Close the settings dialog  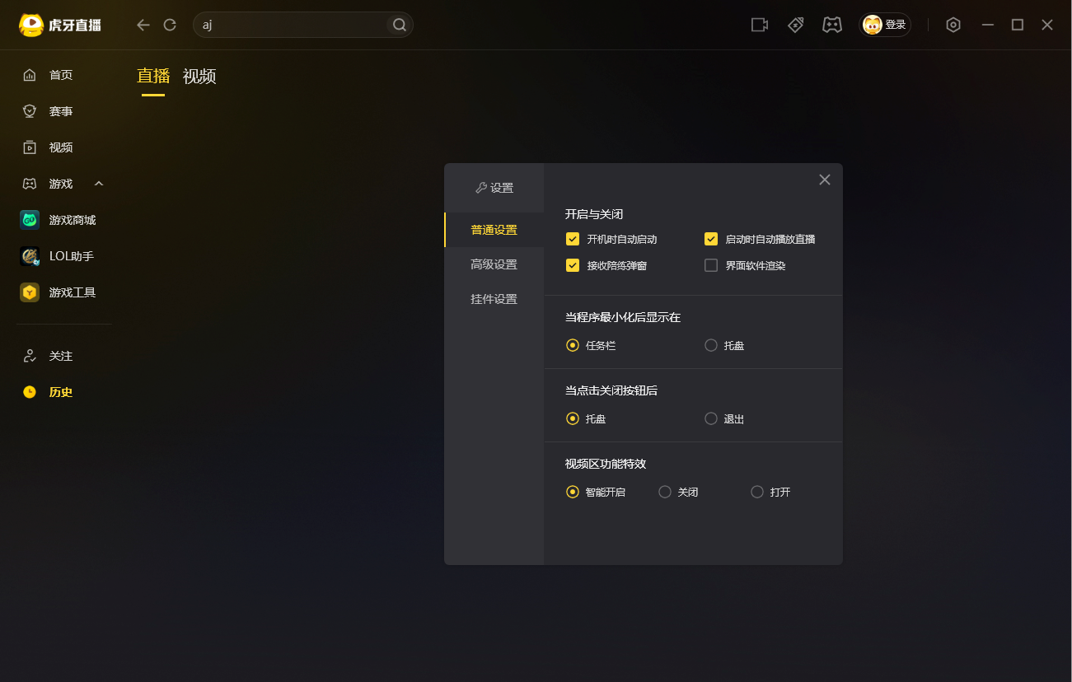pos(825,180)
